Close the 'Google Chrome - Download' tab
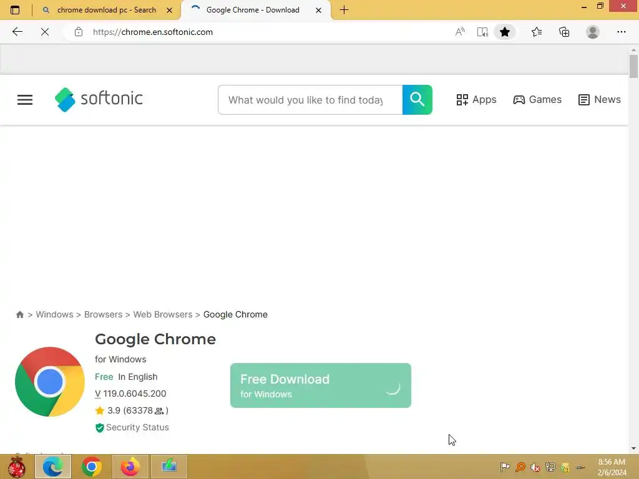 point(319,10)
